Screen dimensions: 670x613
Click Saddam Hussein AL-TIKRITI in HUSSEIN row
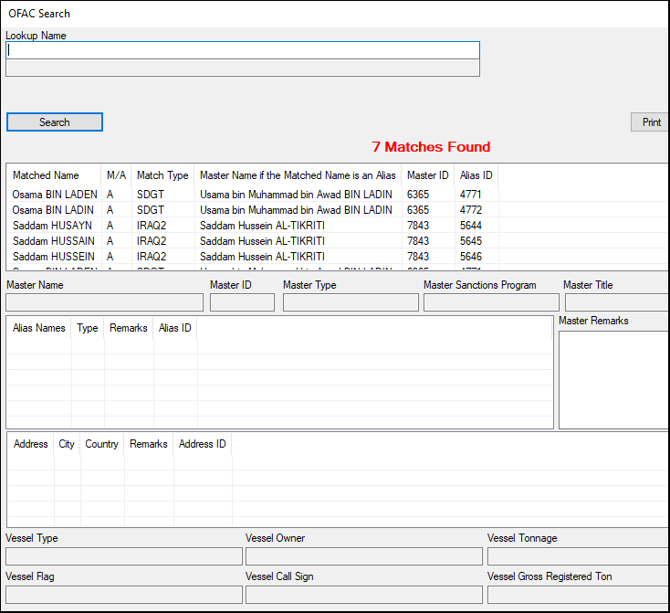262,256
